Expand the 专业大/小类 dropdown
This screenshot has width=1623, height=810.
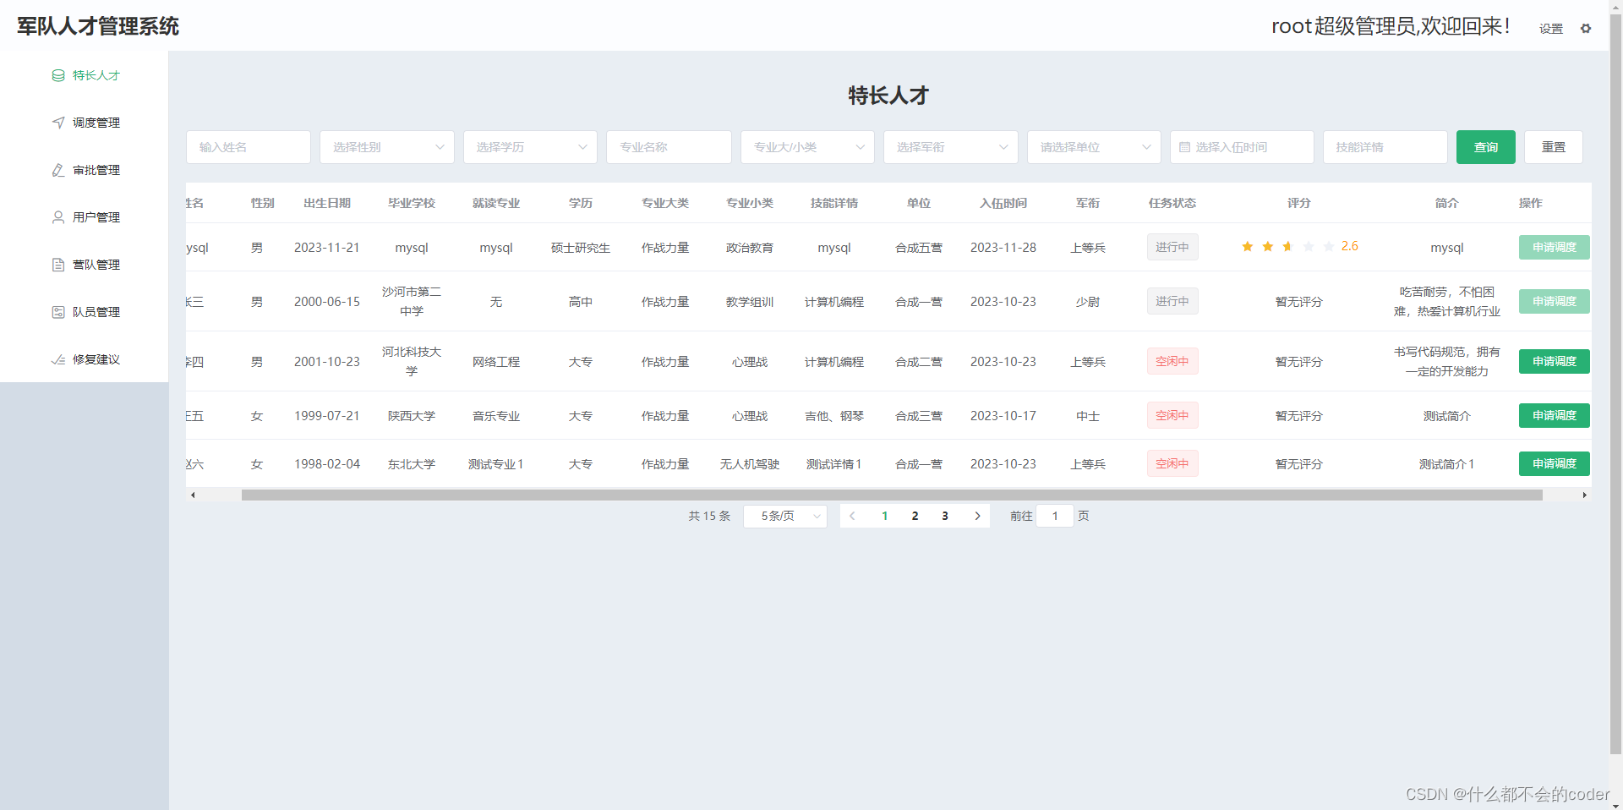coord(807,147)
